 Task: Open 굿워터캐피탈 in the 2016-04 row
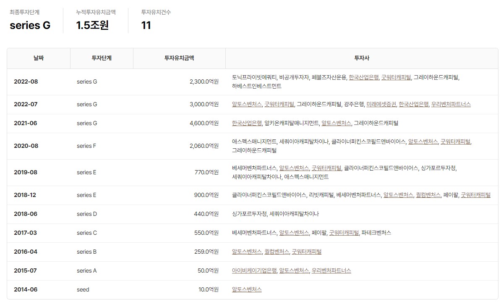tap(307, 252)
